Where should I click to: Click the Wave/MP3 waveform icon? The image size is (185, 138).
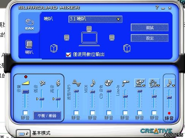pos(76,83)
